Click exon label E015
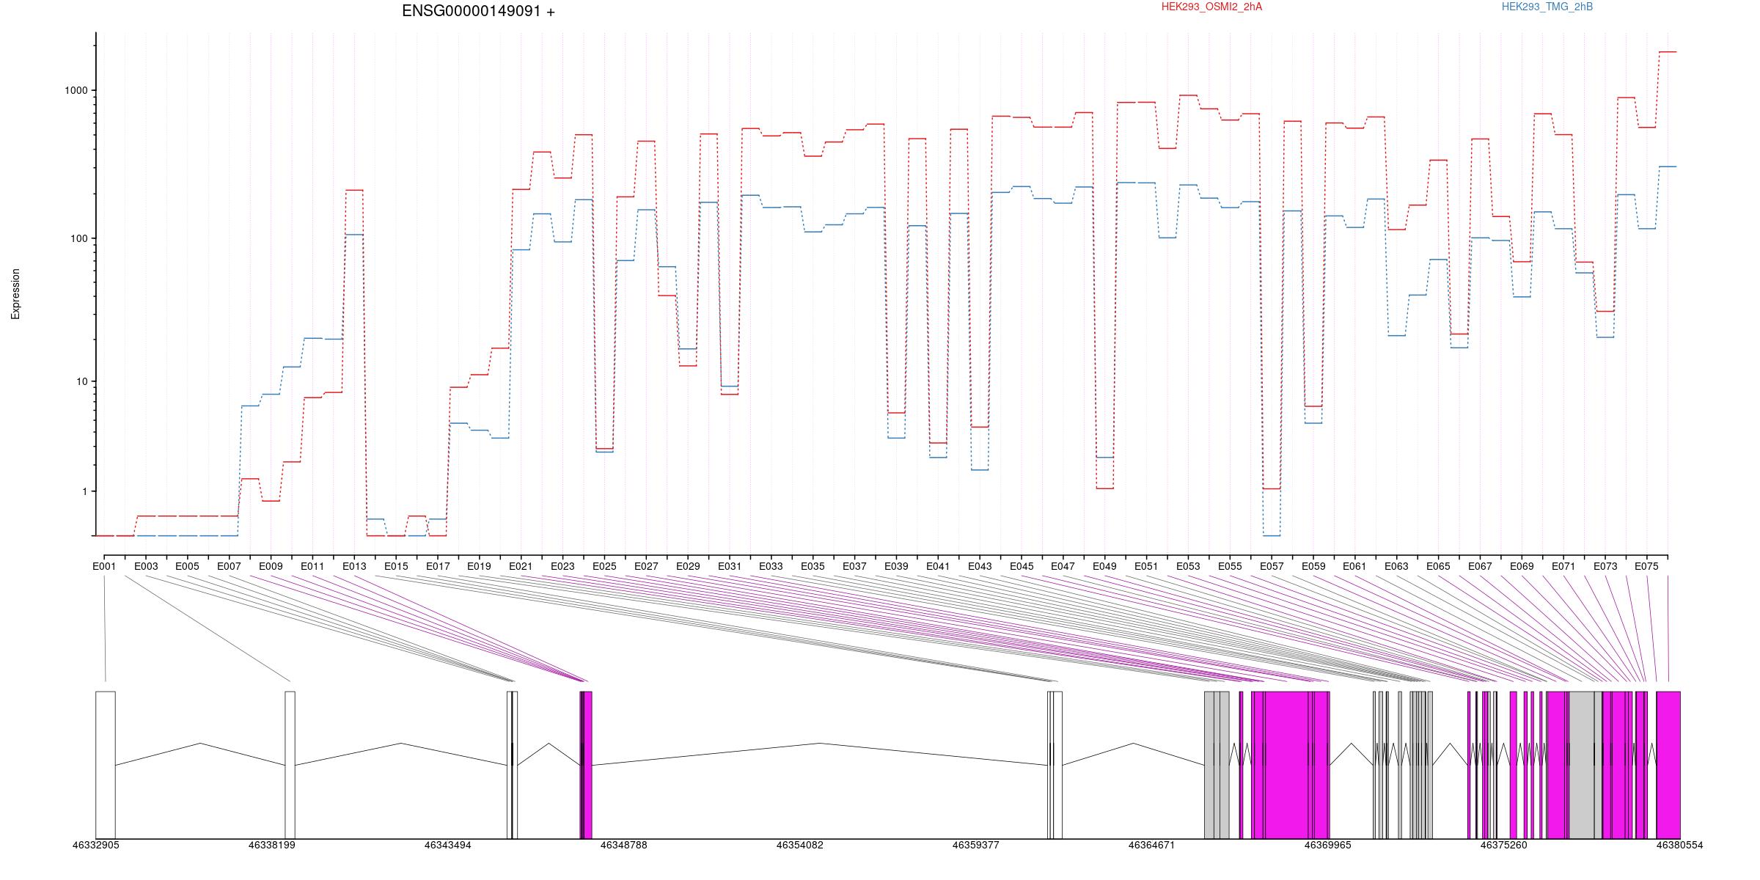1760x880 pixels. click(396, 566)
